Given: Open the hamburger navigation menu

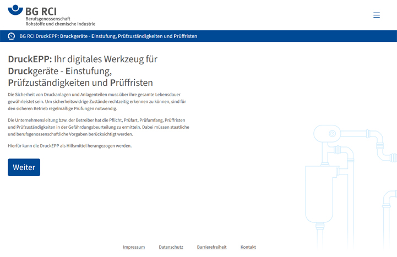Looking at the screenshot, I should (x=377, y=15).
